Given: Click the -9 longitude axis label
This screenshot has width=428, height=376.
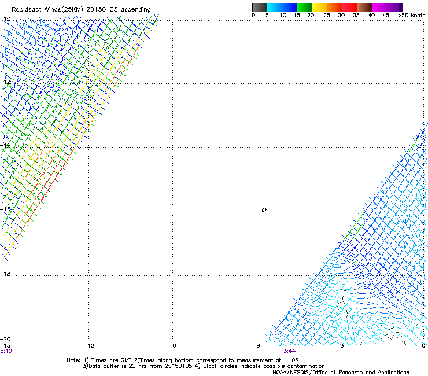Looking at the screenshot, I should 172,346.
